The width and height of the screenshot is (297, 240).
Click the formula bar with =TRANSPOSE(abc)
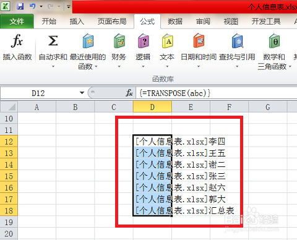tap(217, 93)
